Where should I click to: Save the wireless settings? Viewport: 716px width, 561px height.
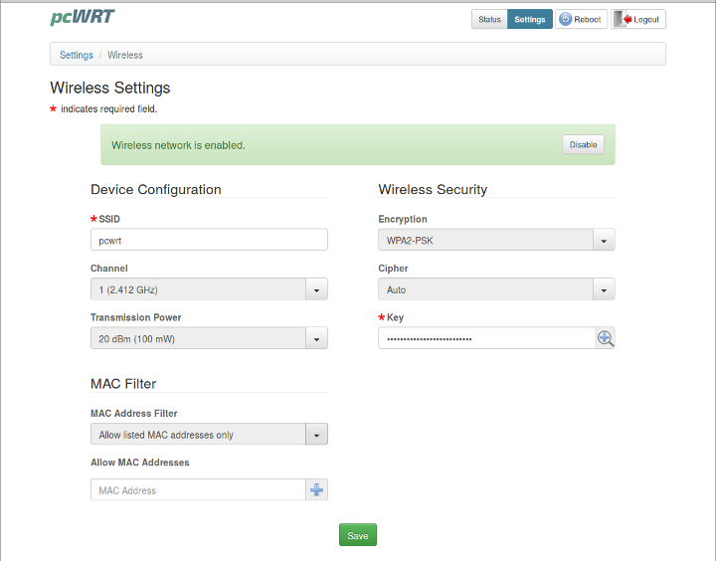tap(358, 535)
